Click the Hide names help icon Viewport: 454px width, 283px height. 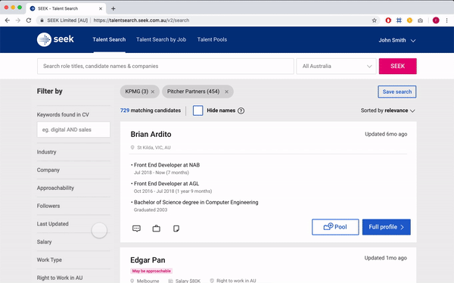tap(241, 110)
